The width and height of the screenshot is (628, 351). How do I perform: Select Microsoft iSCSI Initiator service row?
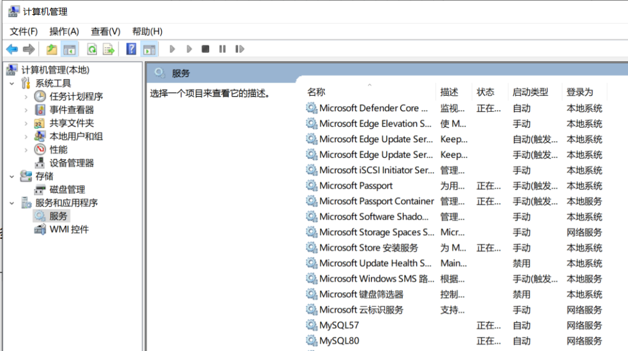tap(454, 170)
